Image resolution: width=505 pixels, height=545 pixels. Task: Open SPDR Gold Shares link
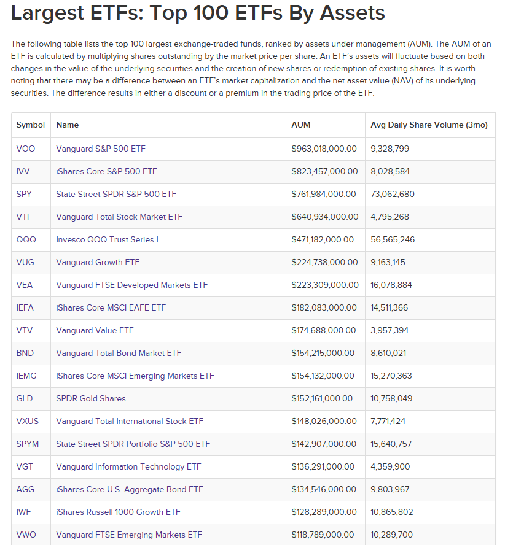[91, 398]
